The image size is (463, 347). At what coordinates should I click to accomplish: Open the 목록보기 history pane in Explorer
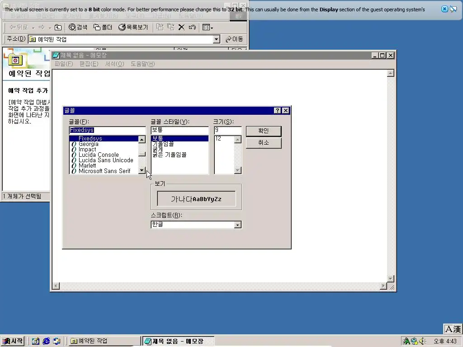tap(133, 28)
